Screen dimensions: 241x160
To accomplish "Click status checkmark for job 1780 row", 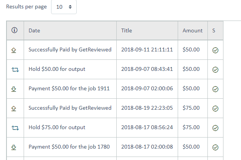I will pyautogui.click(x=215, y=147).
